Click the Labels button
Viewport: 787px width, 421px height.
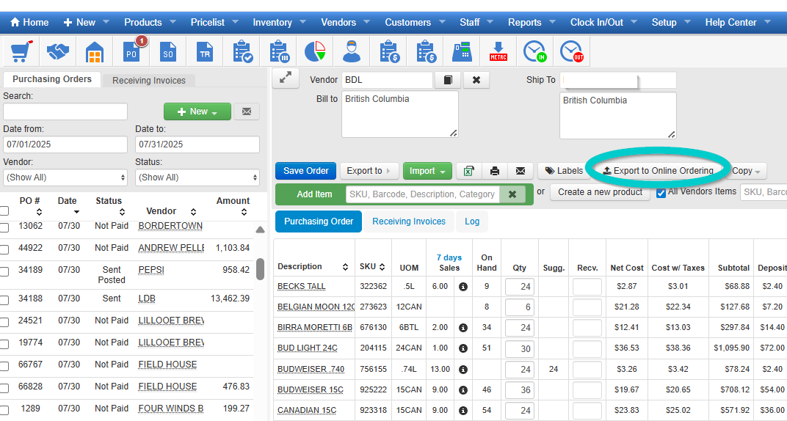pyautogui.click(x=564, y=171)
